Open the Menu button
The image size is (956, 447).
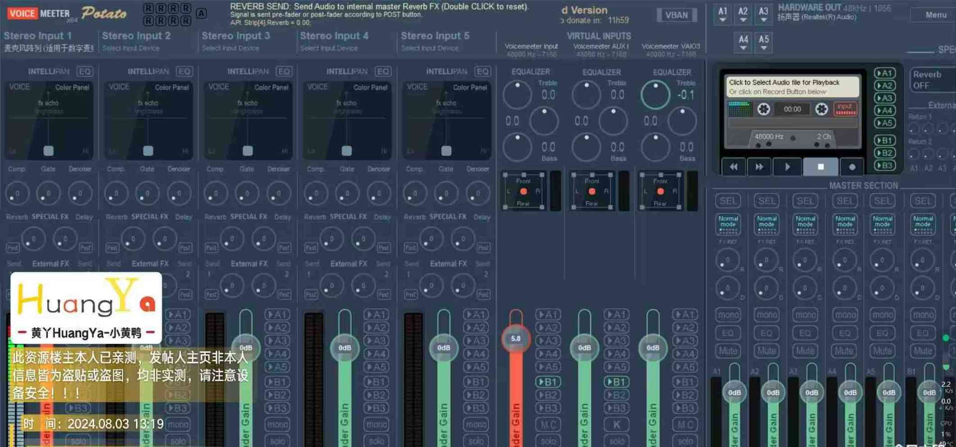click(935, 15)
